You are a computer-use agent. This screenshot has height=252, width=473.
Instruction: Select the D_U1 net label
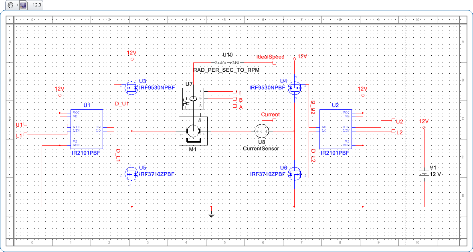tap(123, 103)
